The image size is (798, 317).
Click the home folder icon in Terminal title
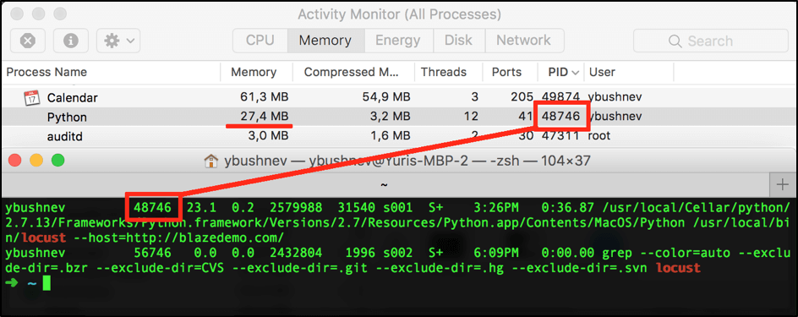(x=210, y=161)
